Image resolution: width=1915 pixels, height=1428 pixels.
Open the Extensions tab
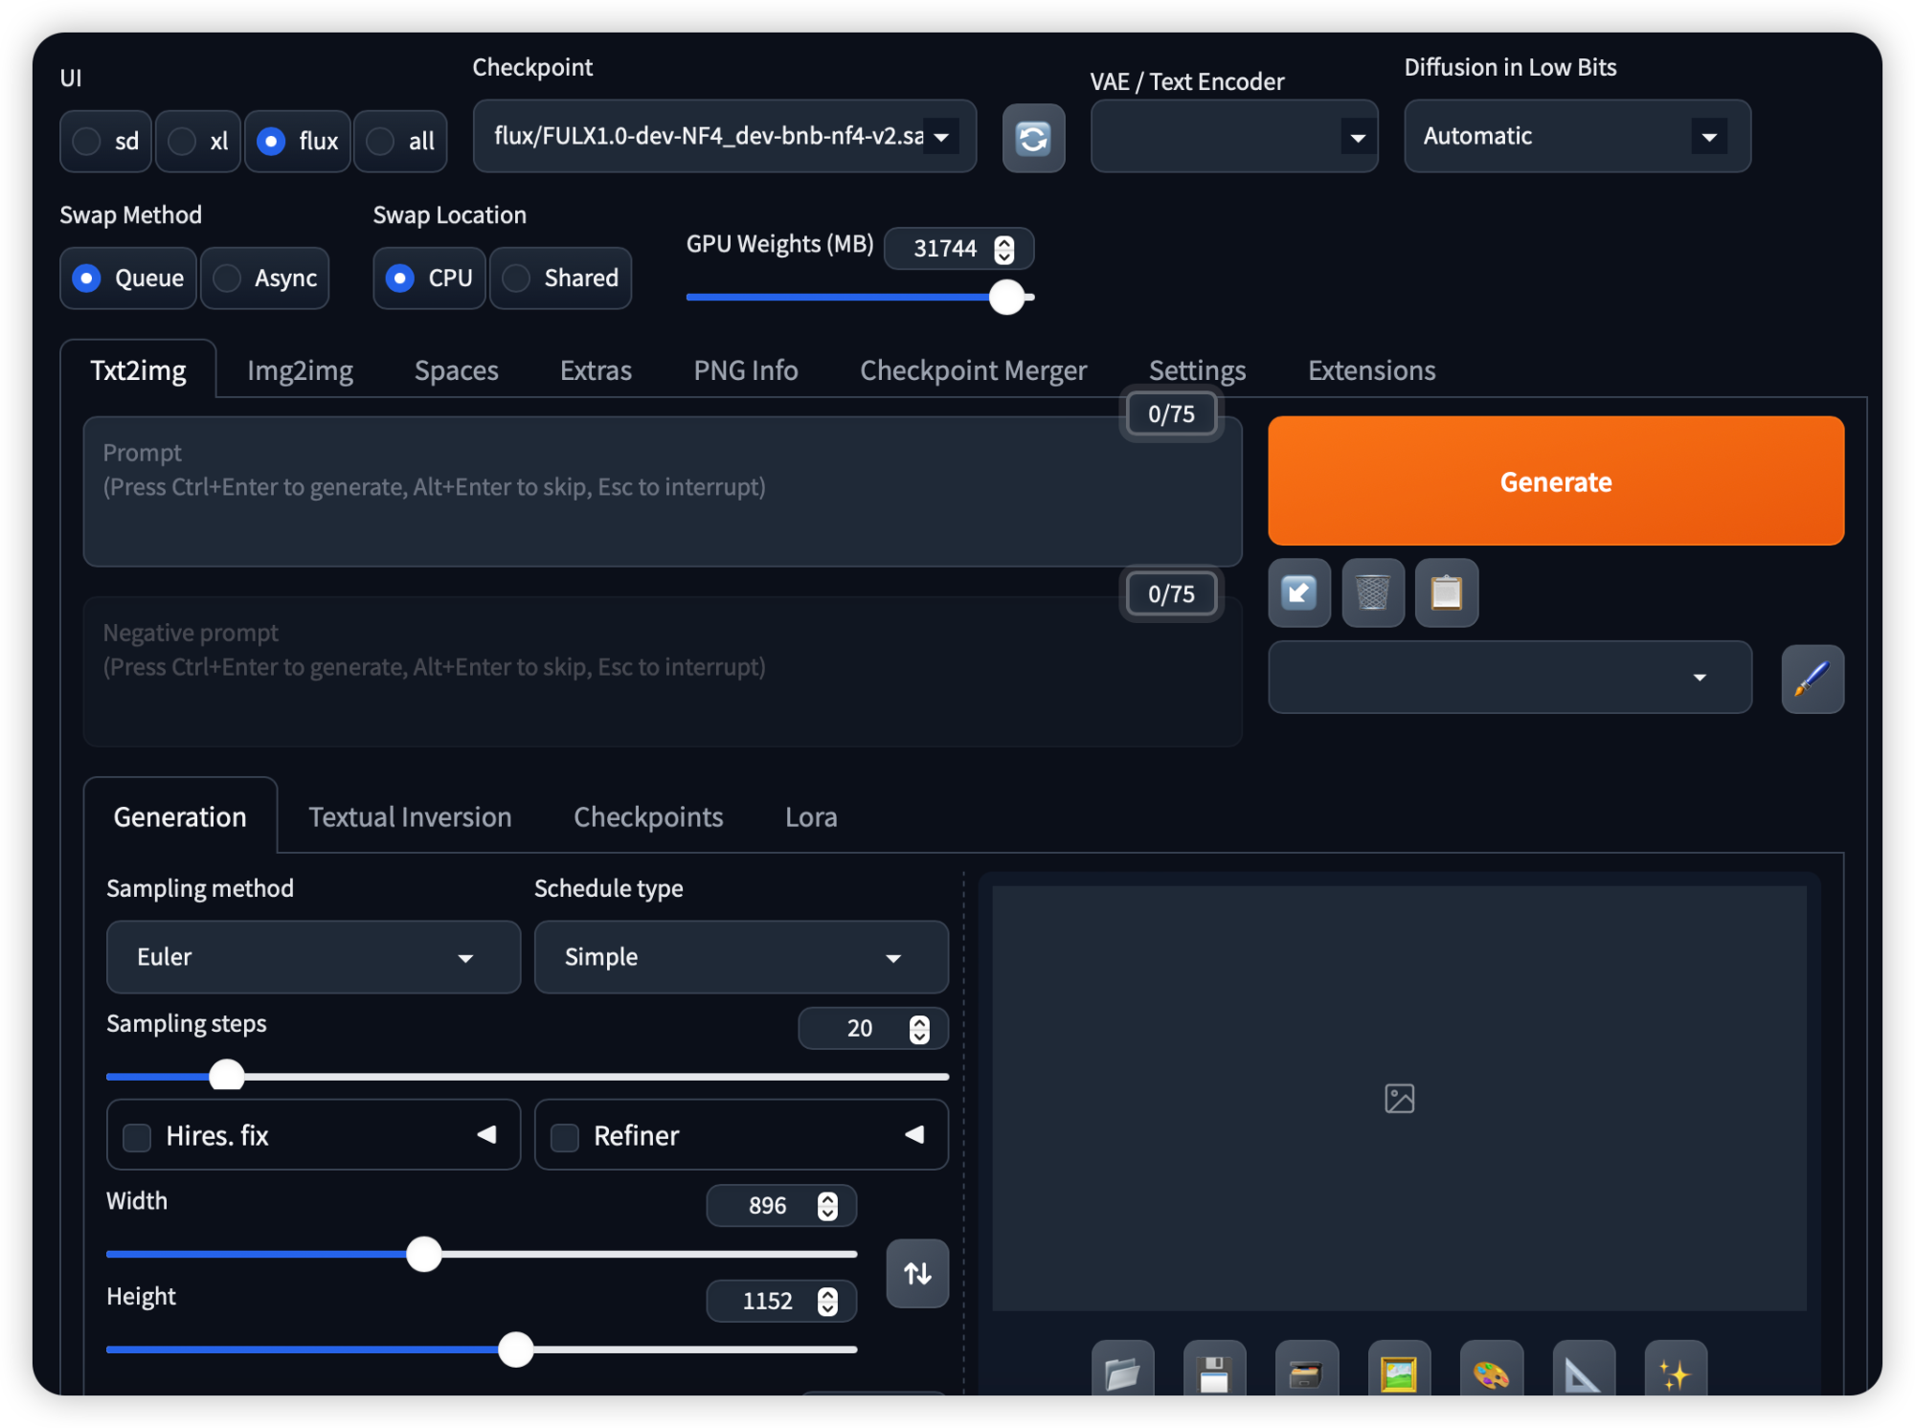click(1371, 370)
